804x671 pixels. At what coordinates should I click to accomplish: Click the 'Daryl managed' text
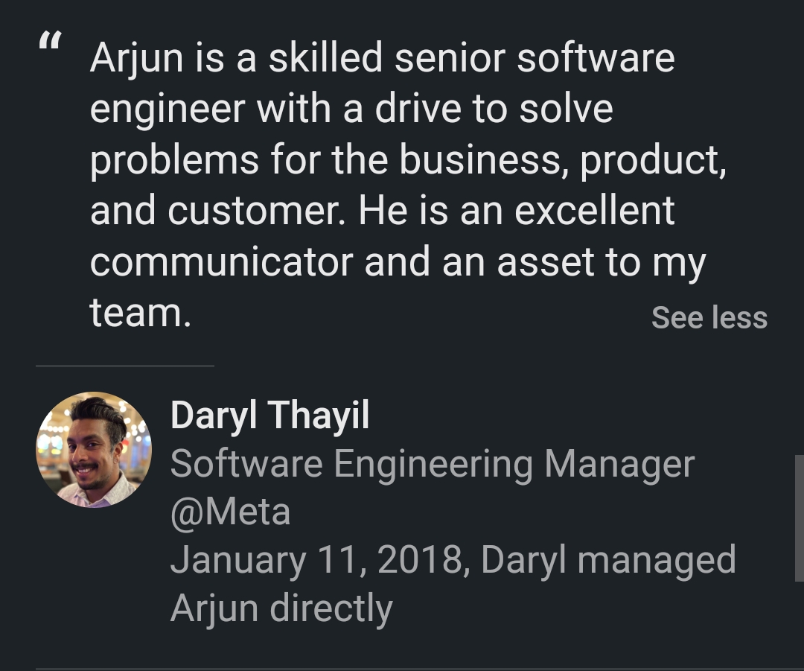point(608,561)
